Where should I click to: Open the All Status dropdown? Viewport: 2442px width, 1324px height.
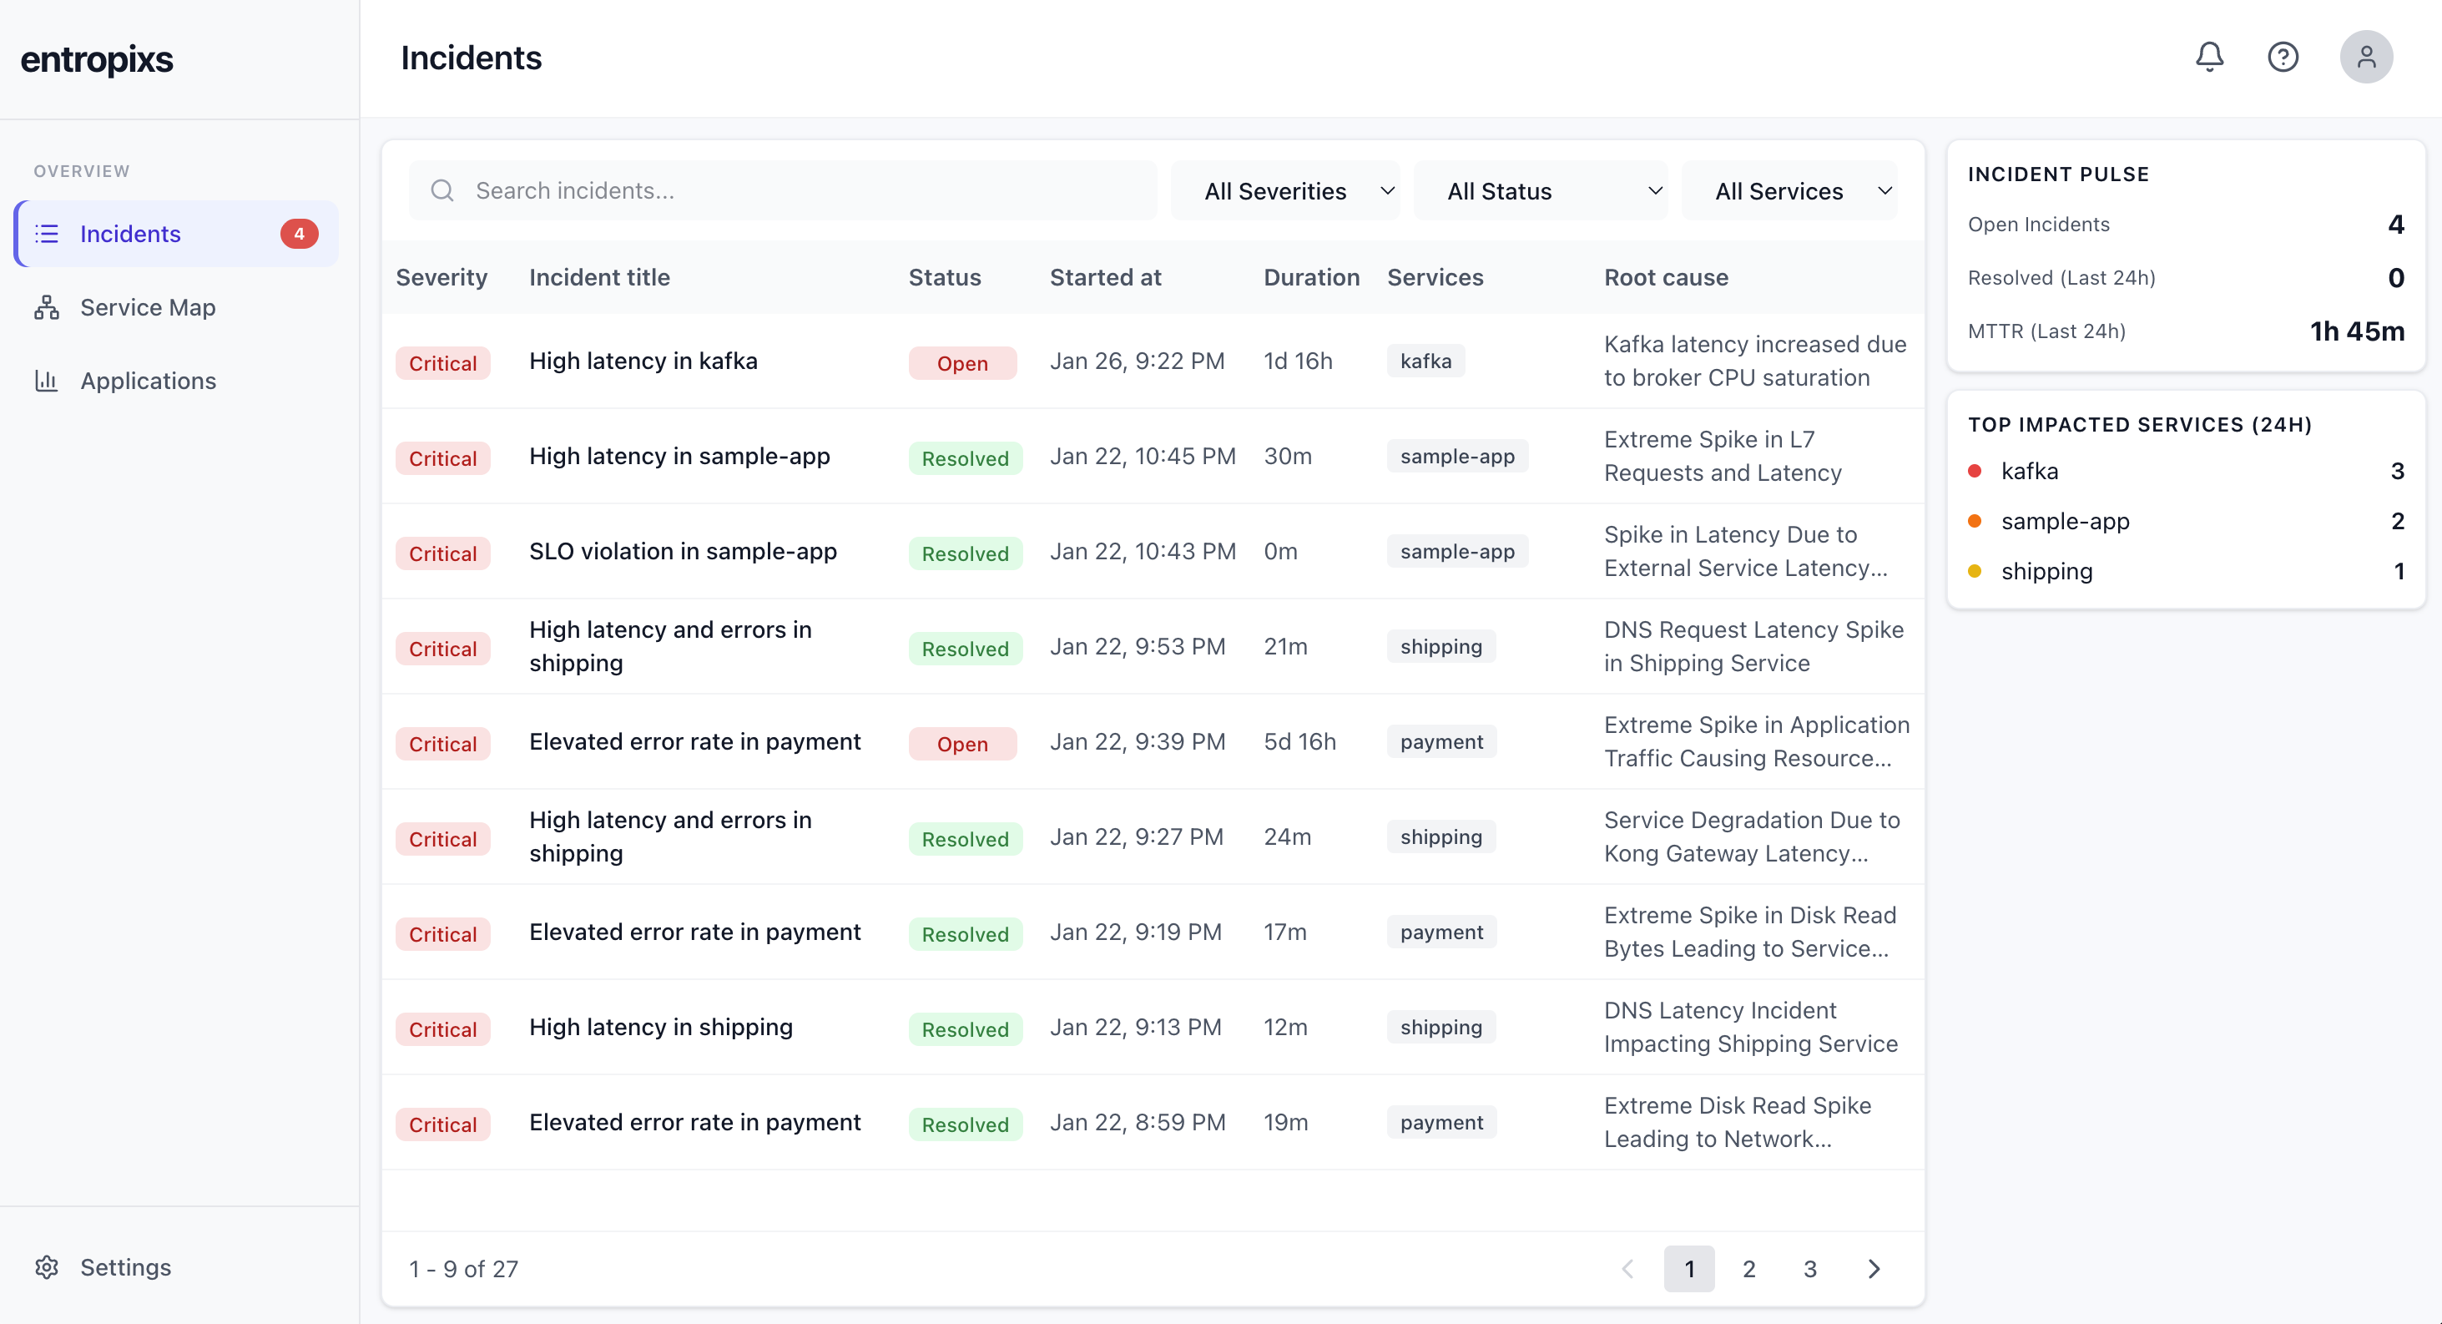tap(1541, 190)
